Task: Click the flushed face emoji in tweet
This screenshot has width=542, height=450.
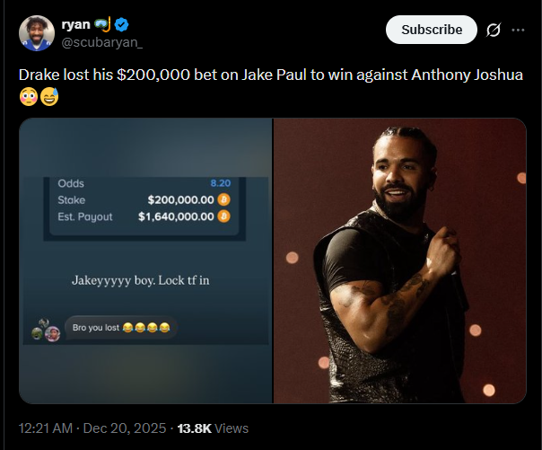Action: pyautogui.click(x=28, y=97)
